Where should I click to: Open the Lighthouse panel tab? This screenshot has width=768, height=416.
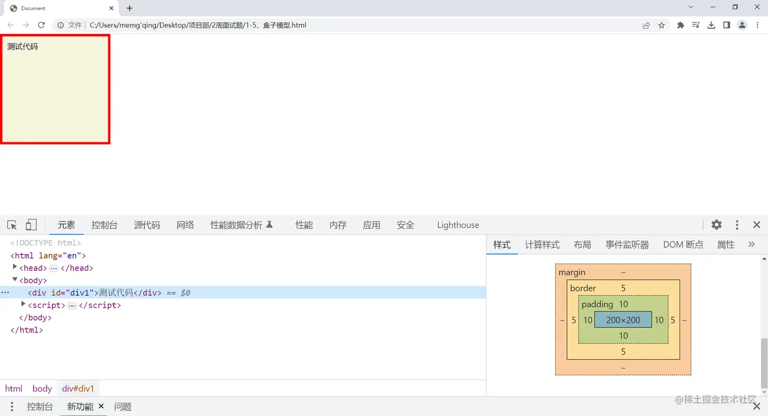pos(458,225)
